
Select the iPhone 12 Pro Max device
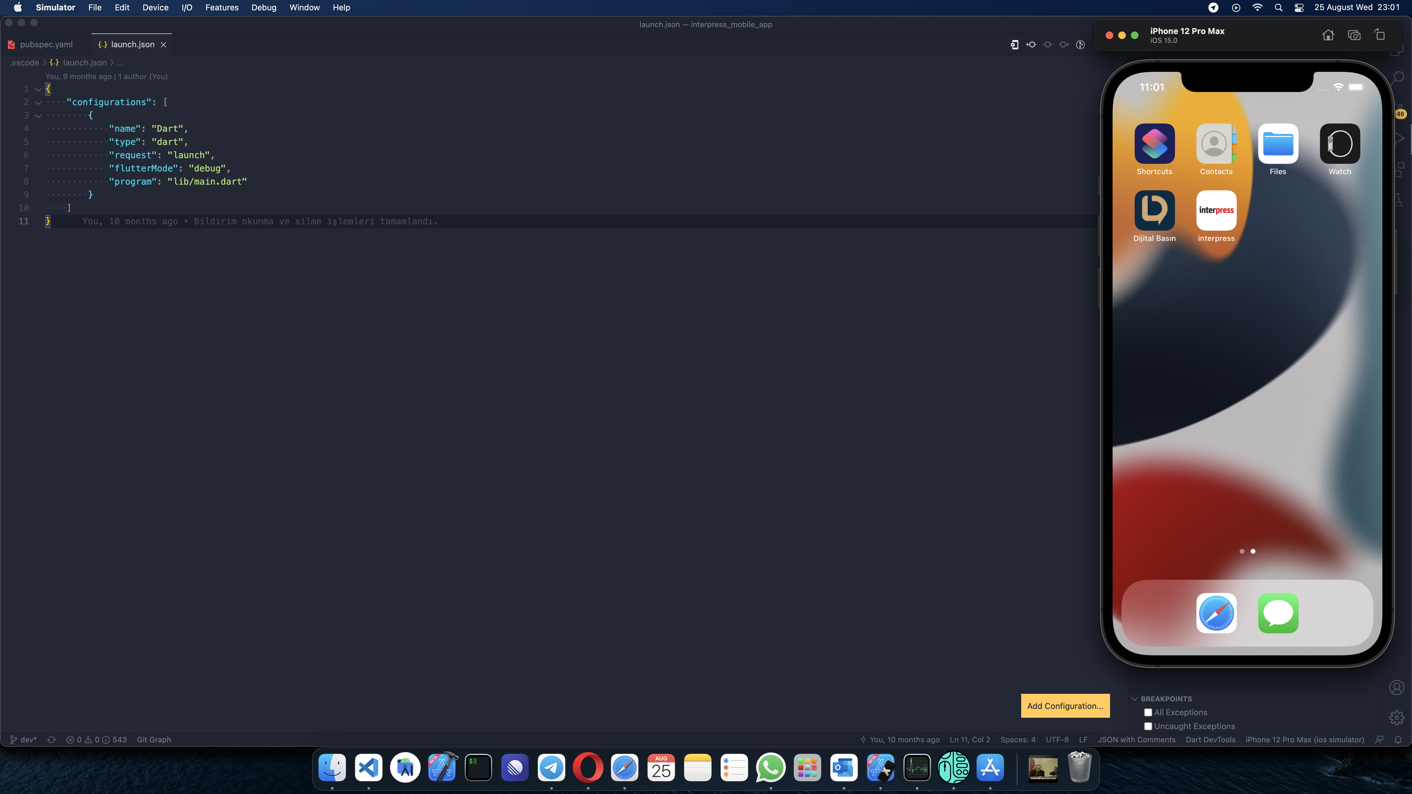[x=1305, y=740]
